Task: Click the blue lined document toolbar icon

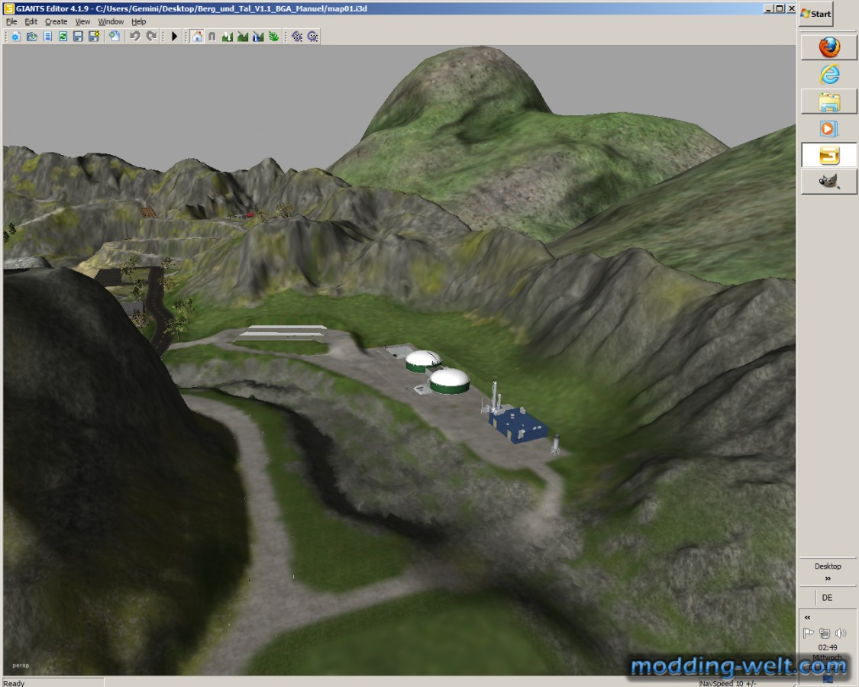Action: point(47,37)
